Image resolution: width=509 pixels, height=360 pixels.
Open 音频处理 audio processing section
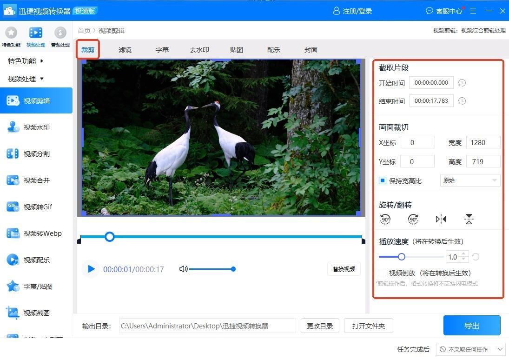(x=60, y=37)
